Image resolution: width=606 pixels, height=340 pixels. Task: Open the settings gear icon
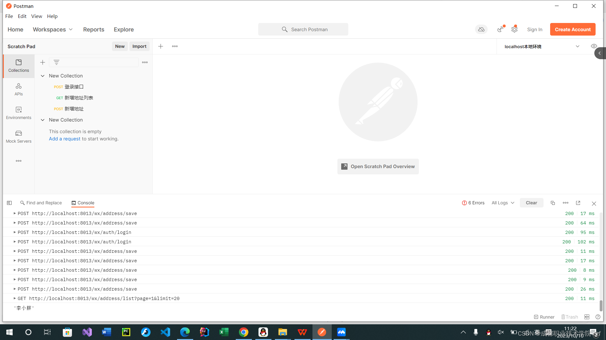point(514,29)
